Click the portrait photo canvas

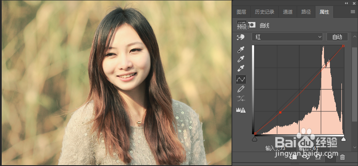click(x=117, y=83)
